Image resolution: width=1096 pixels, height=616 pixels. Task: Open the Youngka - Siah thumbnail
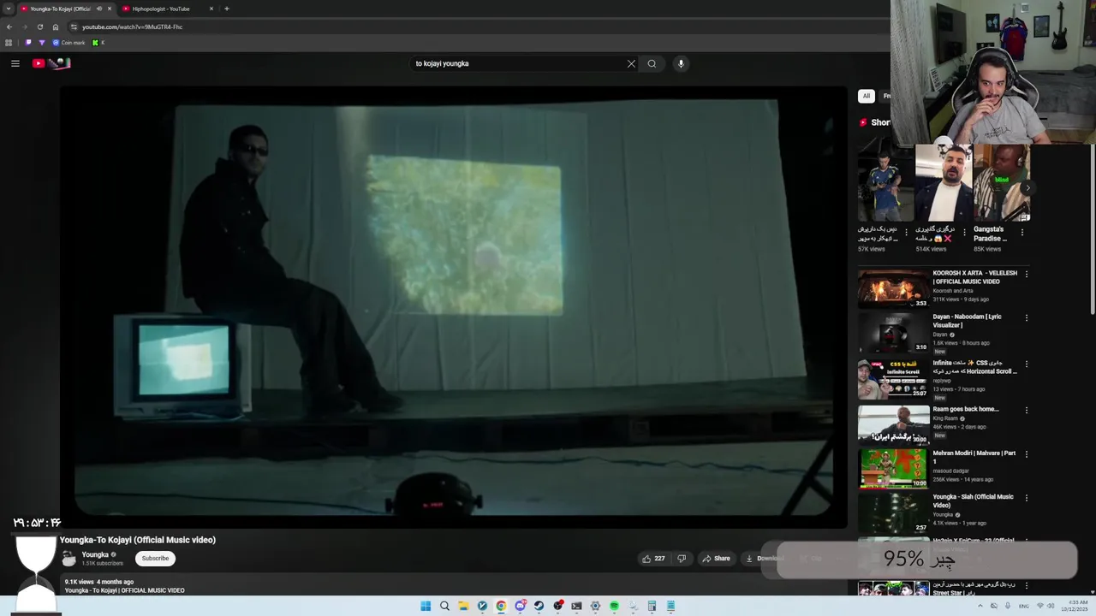(893, 512)
